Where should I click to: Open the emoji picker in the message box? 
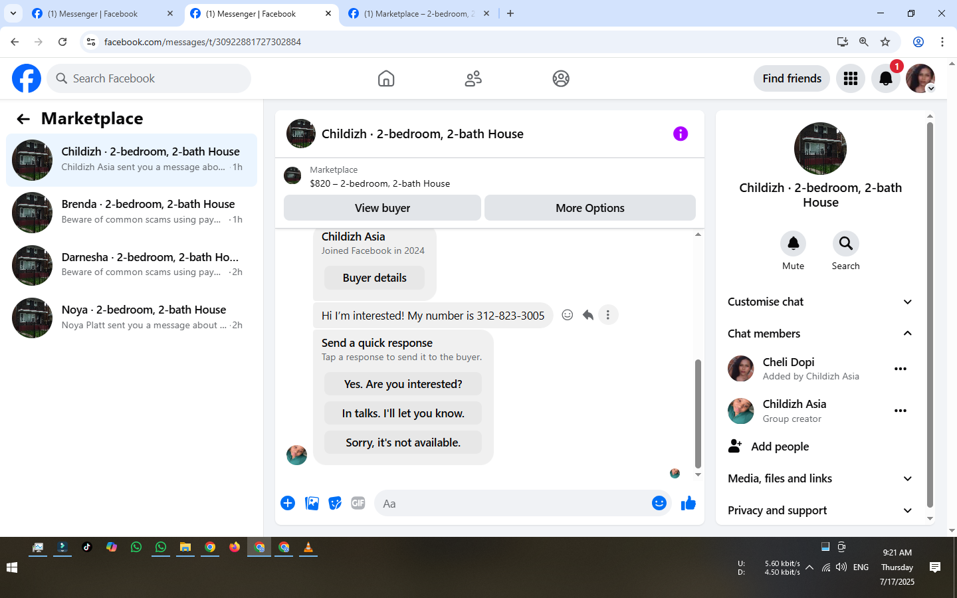[x=659, y=503]
